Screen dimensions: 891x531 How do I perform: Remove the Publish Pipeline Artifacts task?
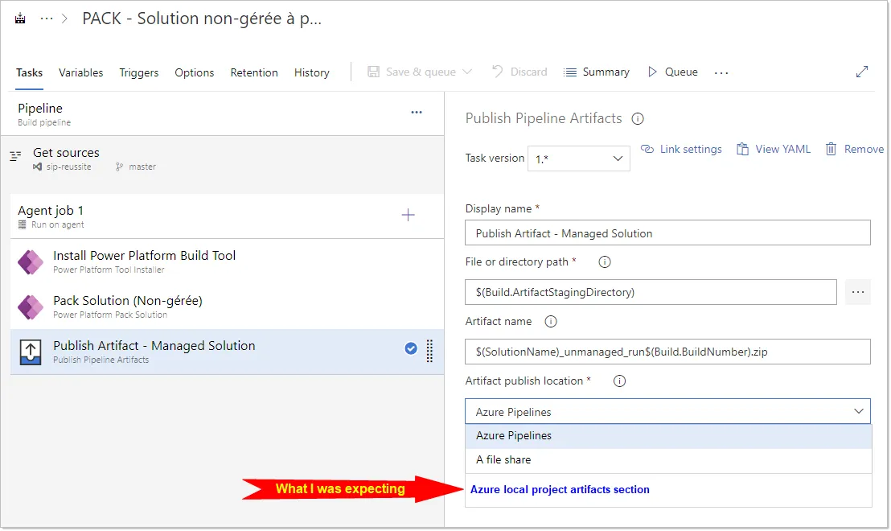click(855, 149)
